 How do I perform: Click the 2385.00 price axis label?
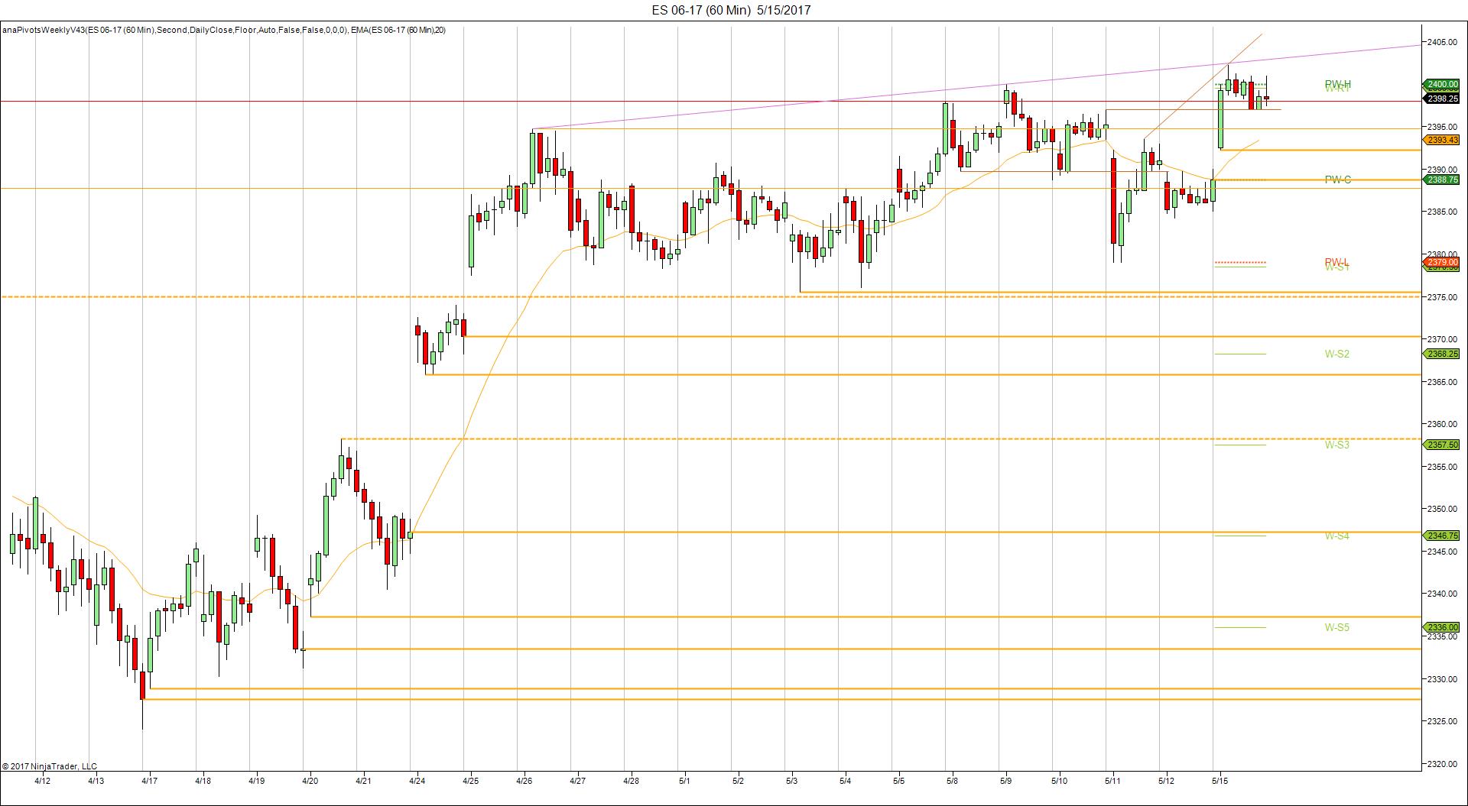(x=1443, y=212)
